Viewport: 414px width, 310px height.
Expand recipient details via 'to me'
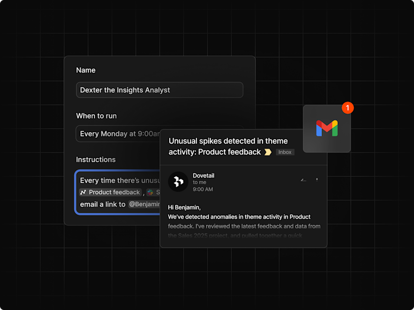click(x=200, y=182)
